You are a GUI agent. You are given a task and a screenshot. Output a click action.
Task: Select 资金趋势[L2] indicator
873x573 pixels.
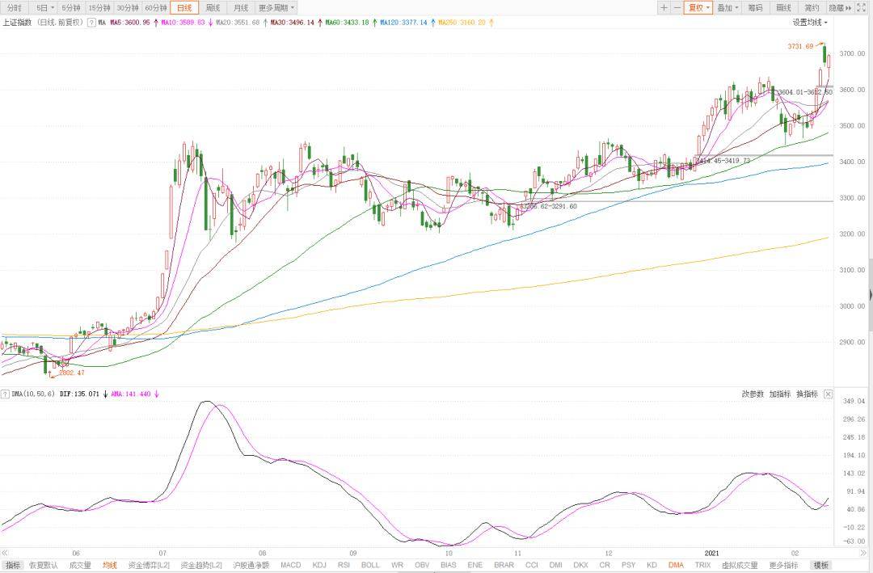pos(201,565)
